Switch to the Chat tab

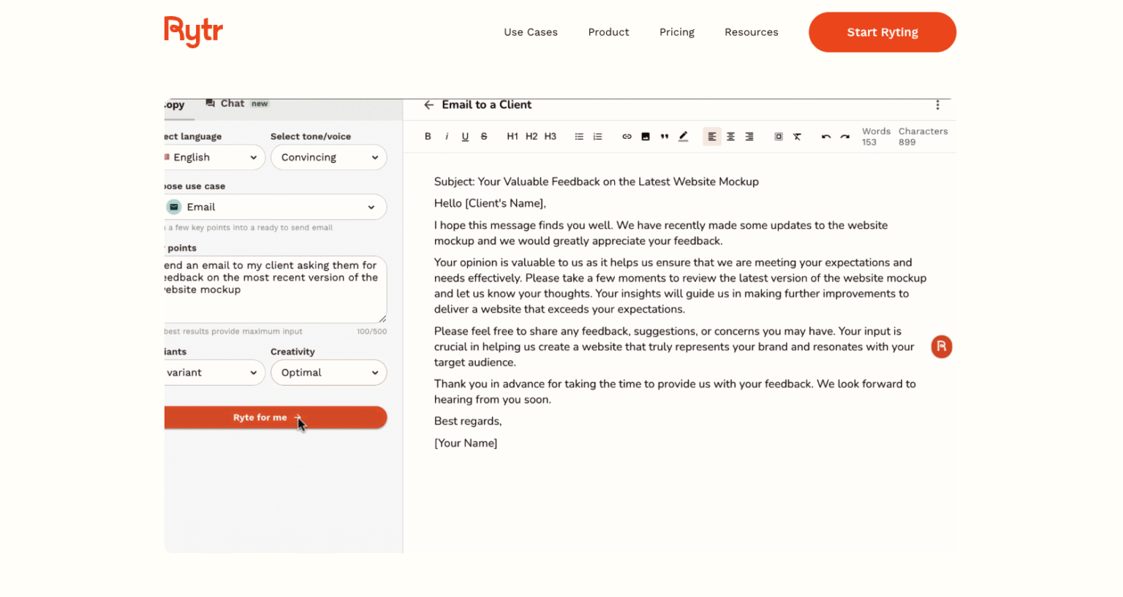(x=230, y=103)
